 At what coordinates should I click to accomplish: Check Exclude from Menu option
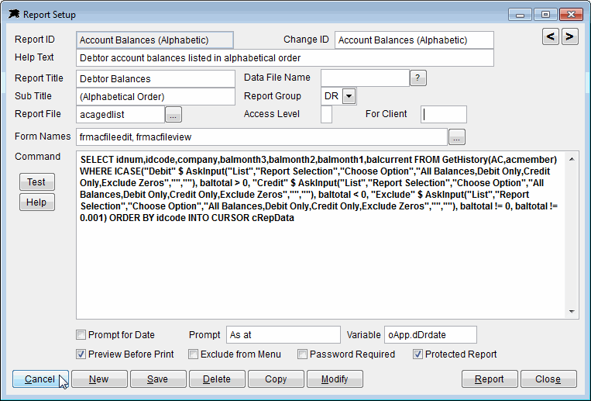pos(193,354)
